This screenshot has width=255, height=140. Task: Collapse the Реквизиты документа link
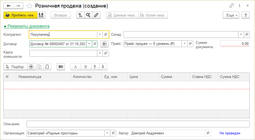(27, 26)
